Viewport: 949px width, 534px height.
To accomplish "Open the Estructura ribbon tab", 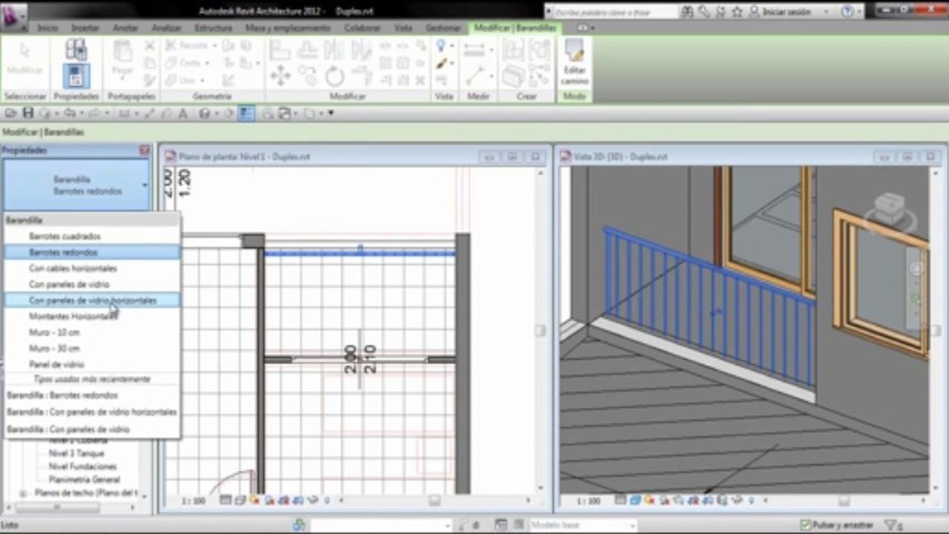I will 213,27.
